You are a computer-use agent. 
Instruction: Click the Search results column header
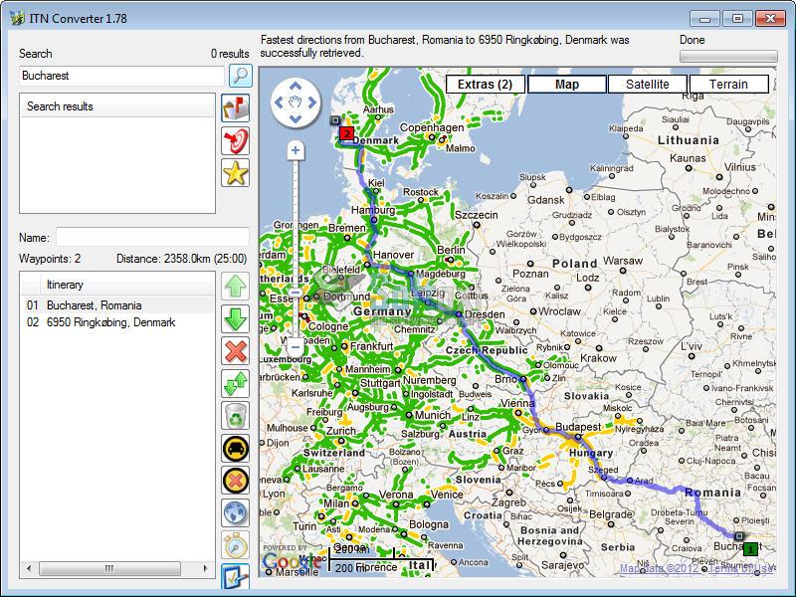117,106
